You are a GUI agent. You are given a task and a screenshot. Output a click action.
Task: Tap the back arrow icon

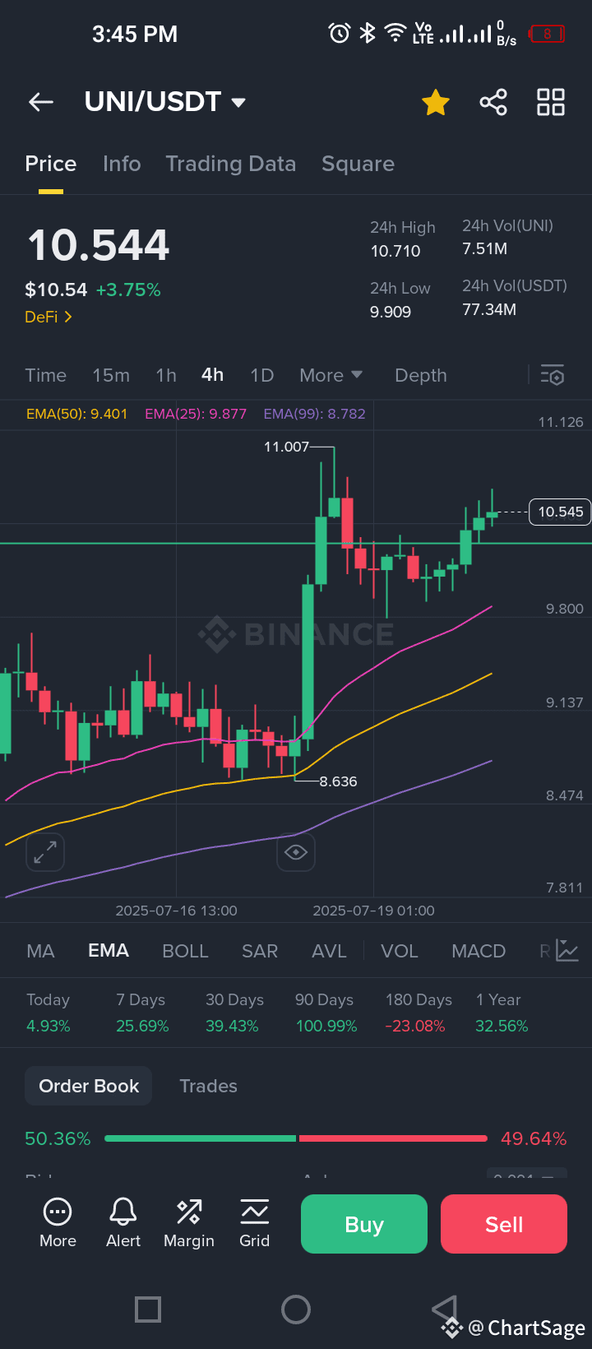(41, 102)
